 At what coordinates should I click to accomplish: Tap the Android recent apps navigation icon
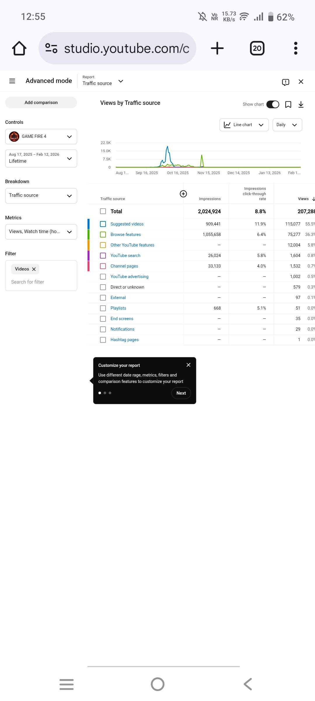pyautogui.click(x=66, y=684)
